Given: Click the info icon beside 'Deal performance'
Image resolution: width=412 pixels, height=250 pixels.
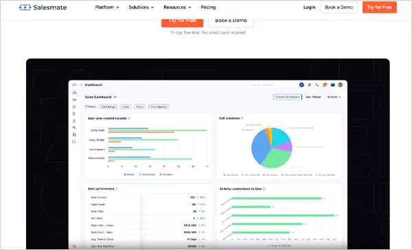Looking at the screenshot, I should (x=117, y=189).
